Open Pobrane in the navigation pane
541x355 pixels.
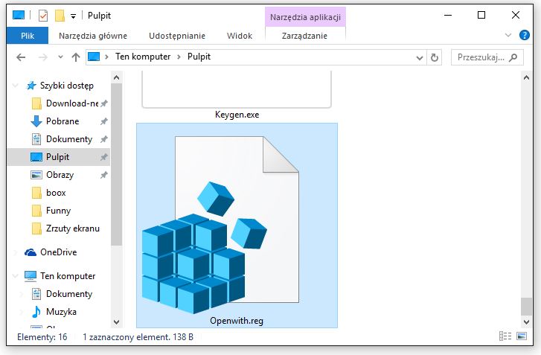pos(63,121)
